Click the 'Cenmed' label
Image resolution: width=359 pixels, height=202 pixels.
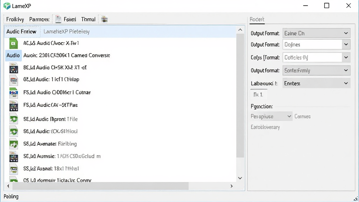click(x=303, y=116)
